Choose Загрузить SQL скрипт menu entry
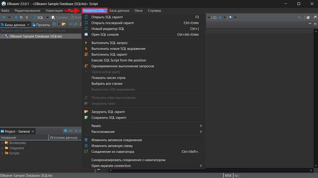This screenshot has width=318, height=178. point(143,112)
